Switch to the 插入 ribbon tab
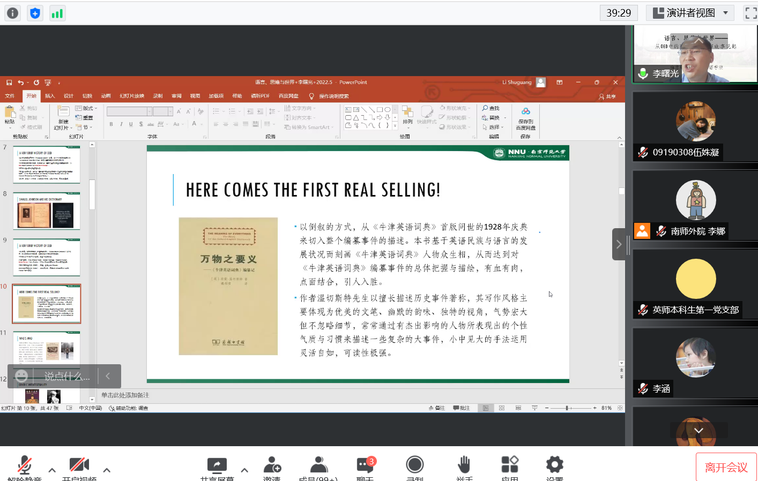The width and height of the screenshot is (758, 481). (x=50, y=96)
